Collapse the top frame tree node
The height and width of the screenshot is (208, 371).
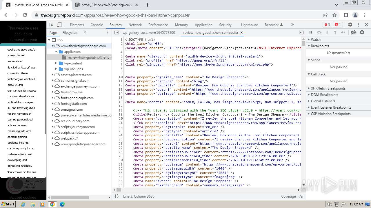49,40
